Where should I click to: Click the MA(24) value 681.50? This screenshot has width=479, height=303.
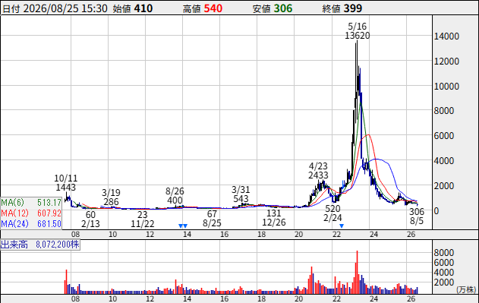[x=49, y=223]
